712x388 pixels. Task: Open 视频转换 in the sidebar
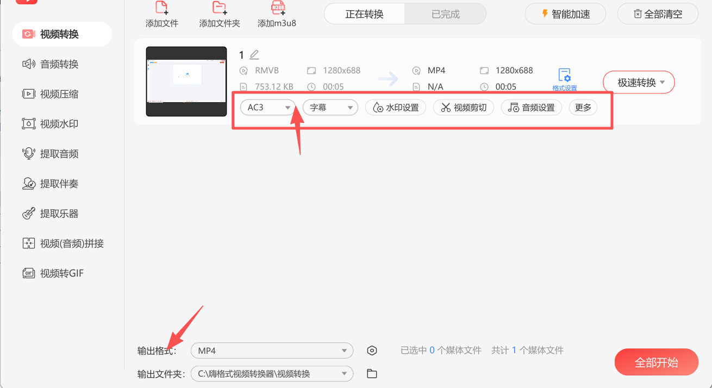[x=62, y=34]
